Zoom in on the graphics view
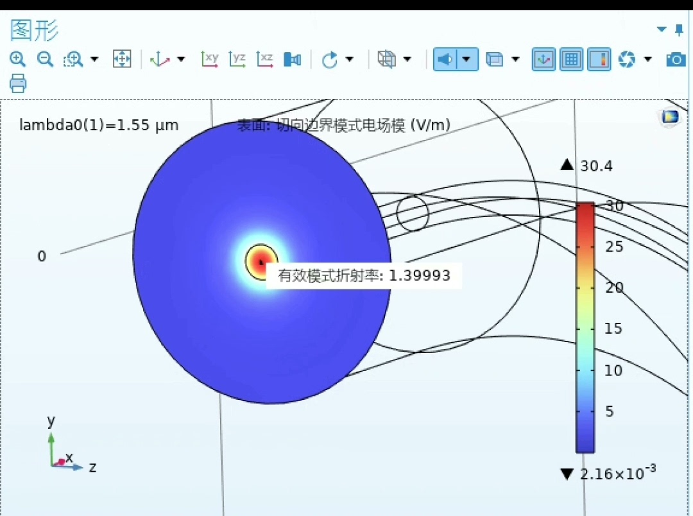Viewport: 693px width, 516px height. coord(18,59)
